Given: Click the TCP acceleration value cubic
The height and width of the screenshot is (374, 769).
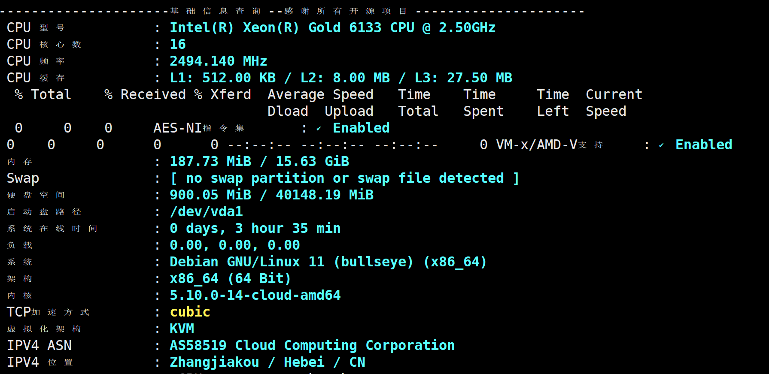Looking at the screenshot, I should coord(190,312).
